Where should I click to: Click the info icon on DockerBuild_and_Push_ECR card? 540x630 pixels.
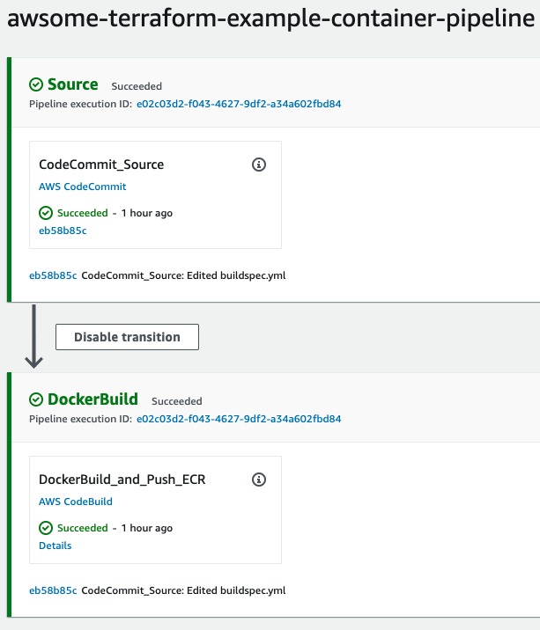[x=259, y=480]
